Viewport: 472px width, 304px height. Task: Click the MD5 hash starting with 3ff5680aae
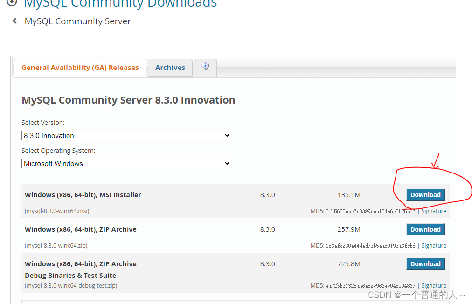(x=370, y=211)
